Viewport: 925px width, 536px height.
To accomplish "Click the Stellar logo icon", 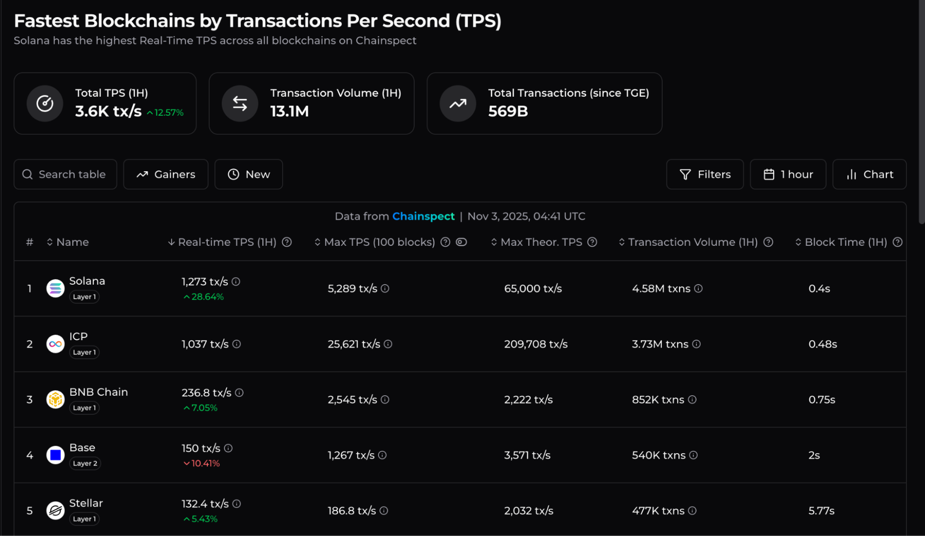I will click(55, 511).
